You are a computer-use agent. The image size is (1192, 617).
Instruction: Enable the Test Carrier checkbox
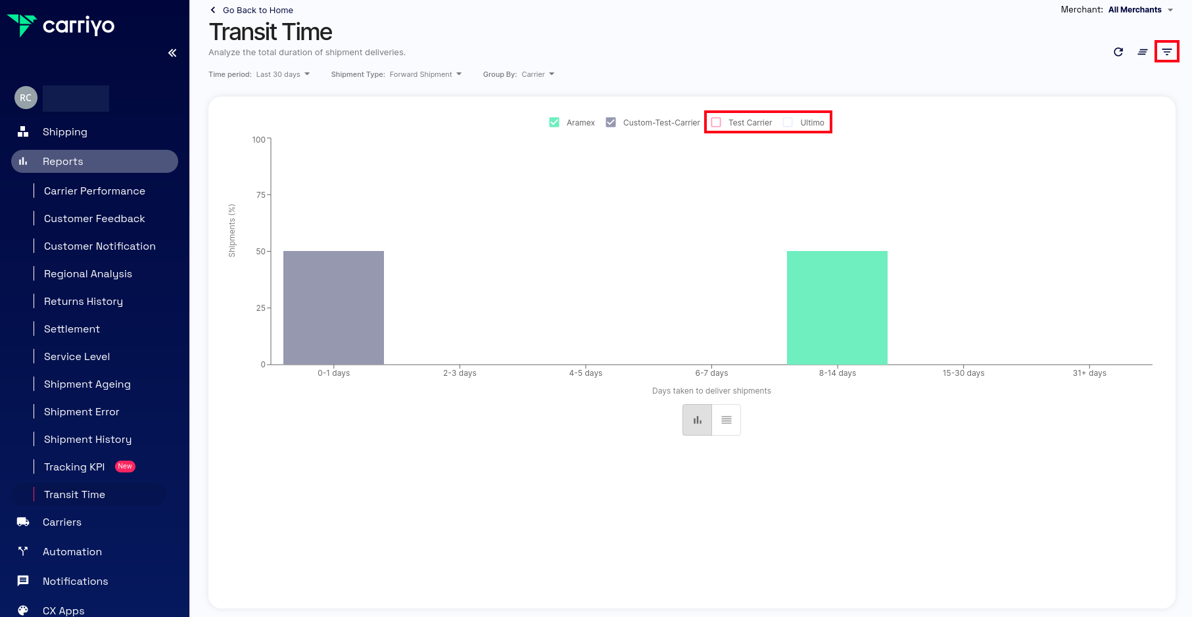point(716,123)
